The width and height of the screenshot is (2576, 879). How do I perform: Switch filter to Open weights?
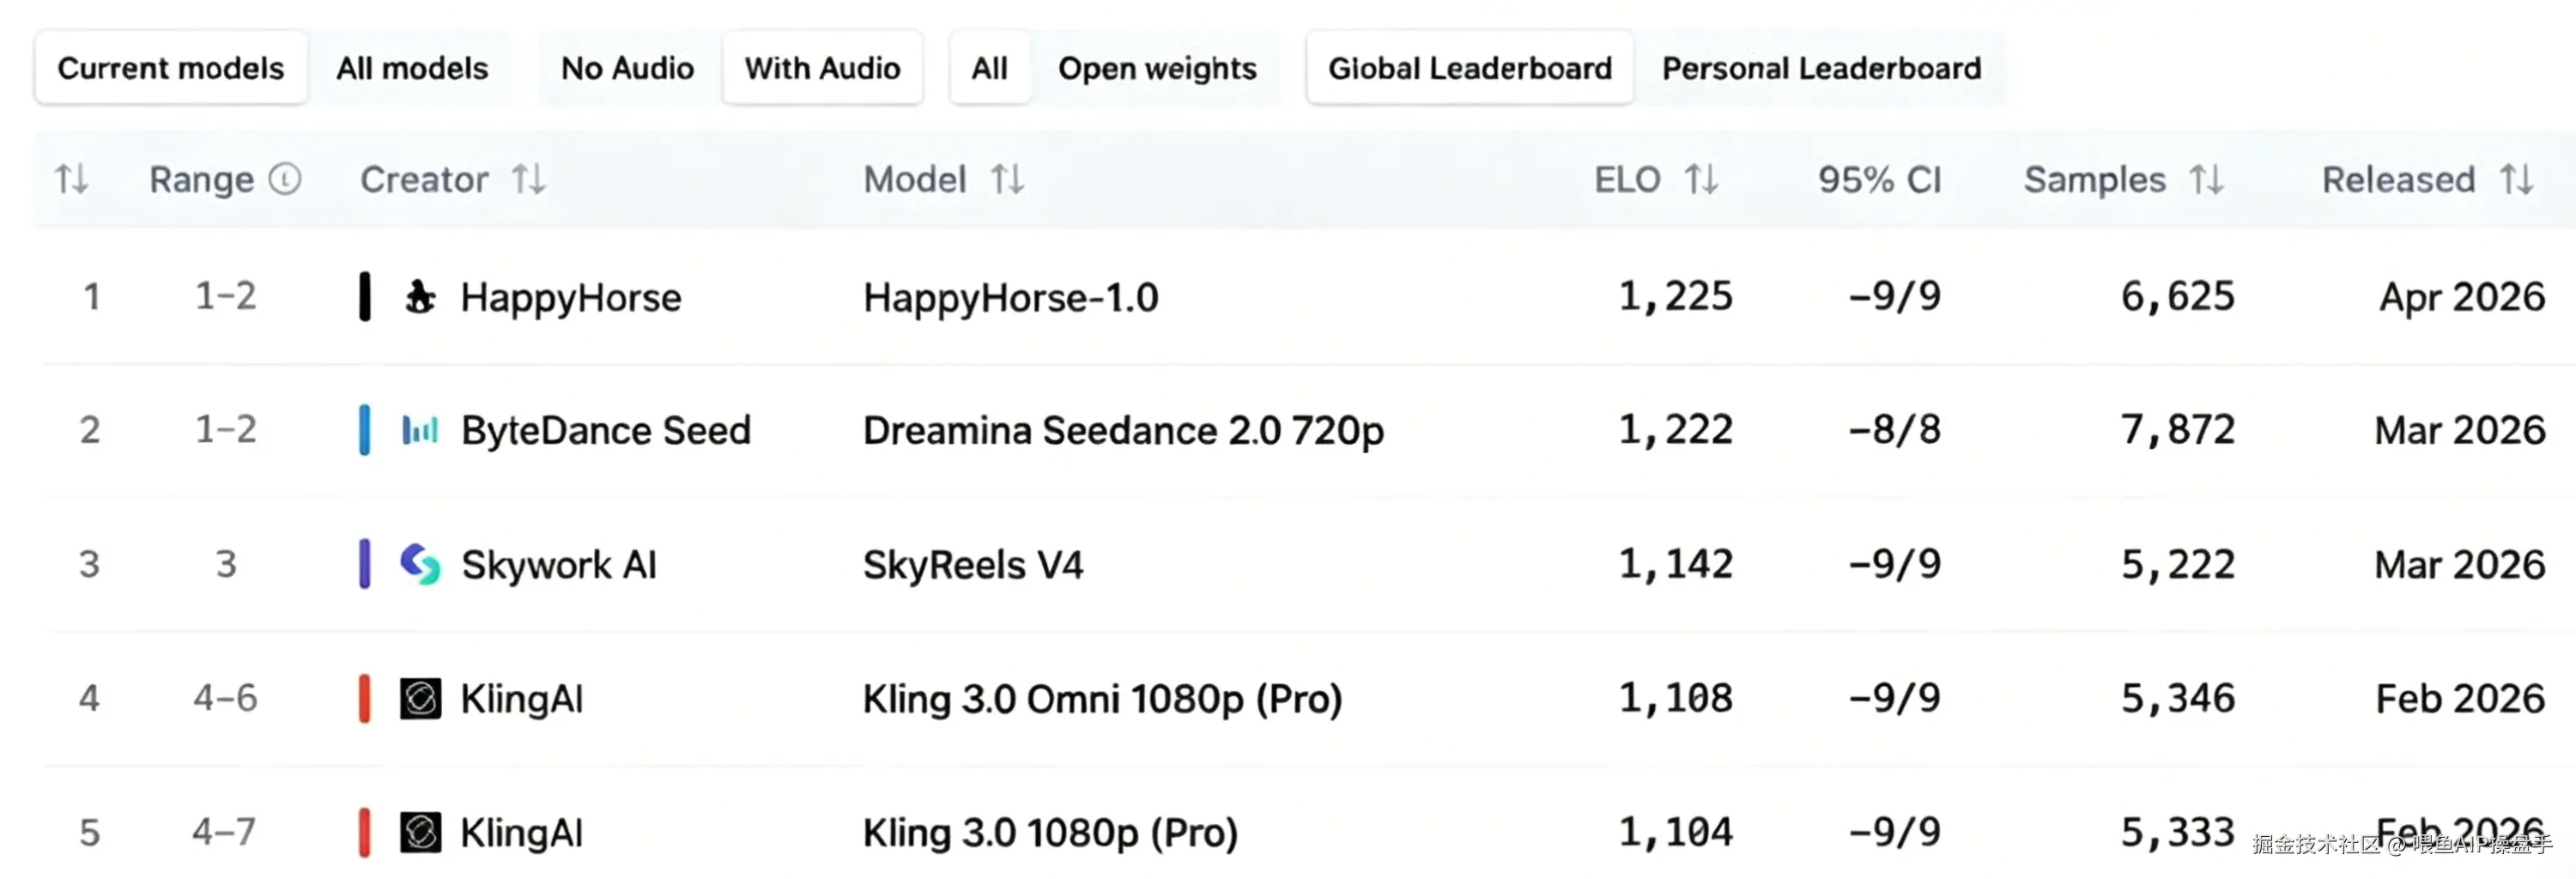point(1157,68)
